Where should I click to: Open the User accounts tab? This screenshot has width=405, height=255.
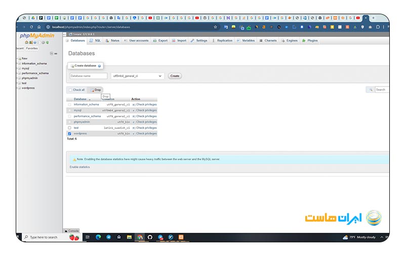tap(136, 40)
